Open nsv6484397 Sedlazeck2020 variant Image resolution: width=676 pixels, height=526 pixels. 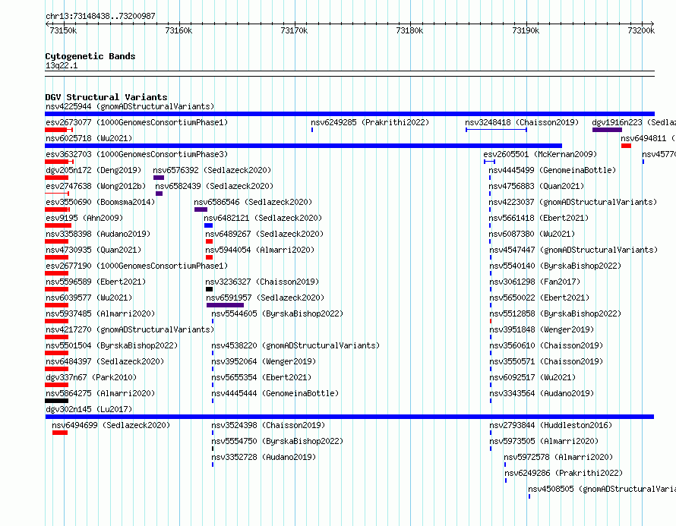(105, 361)
